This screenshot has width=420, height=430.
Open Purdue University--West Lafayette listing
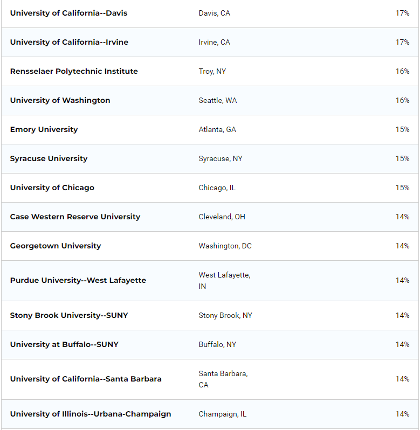tap(78, 280)
